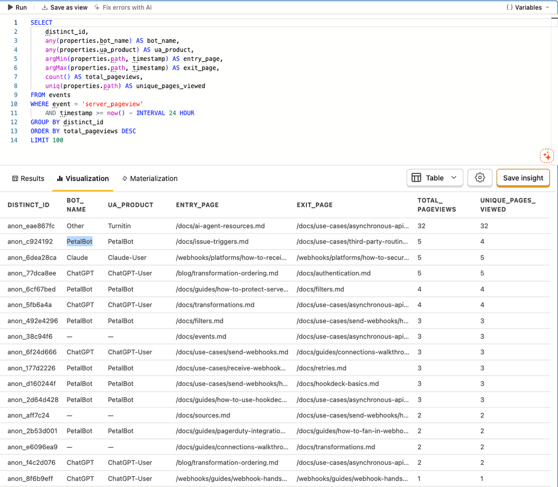Select the highlighted PetalBot cell

click(79, 241)
